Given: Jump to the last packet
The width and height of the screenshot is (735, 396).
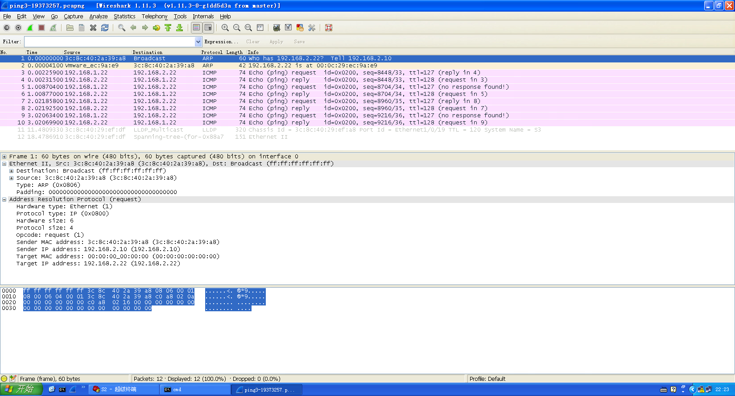Looking at the screenshot, I should click(x=180, y=28).
